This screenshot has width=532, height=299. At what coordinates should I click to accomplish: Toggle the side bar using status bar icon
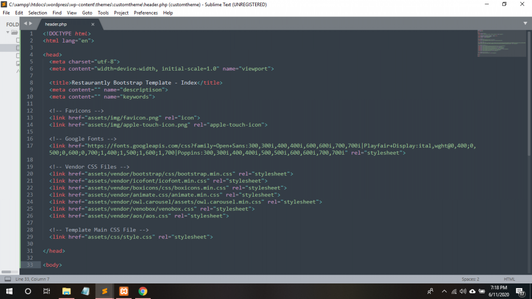point(7,279)
